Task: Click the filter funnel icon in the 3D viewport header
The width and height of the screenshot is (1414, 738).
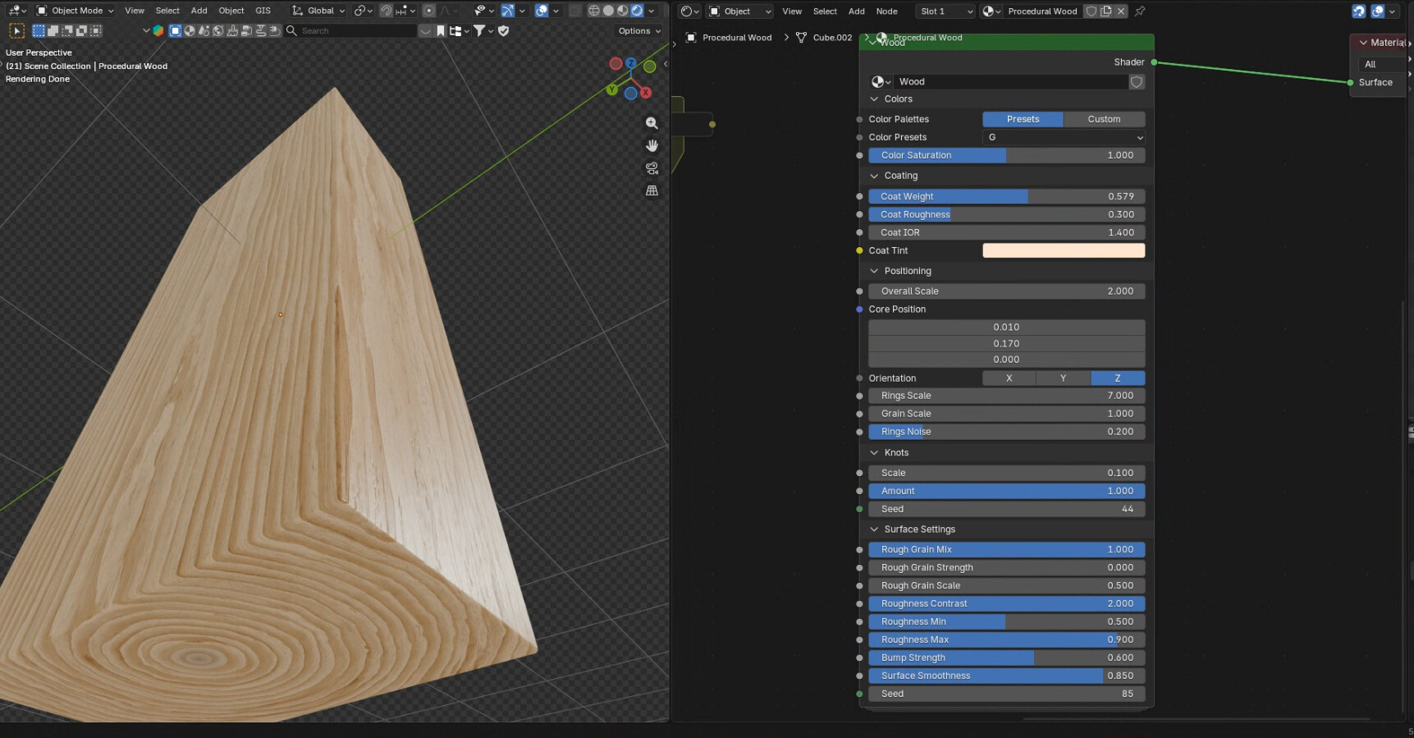Action: pyautogui.click(x=479, y=31)
